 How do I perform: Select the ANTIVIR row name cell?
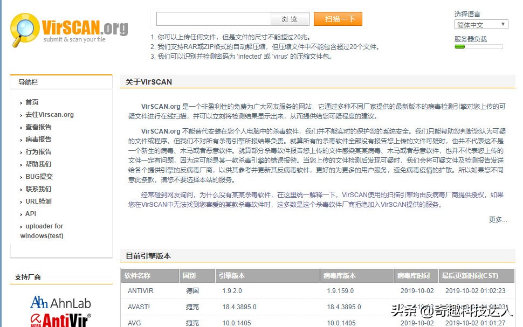140,291
